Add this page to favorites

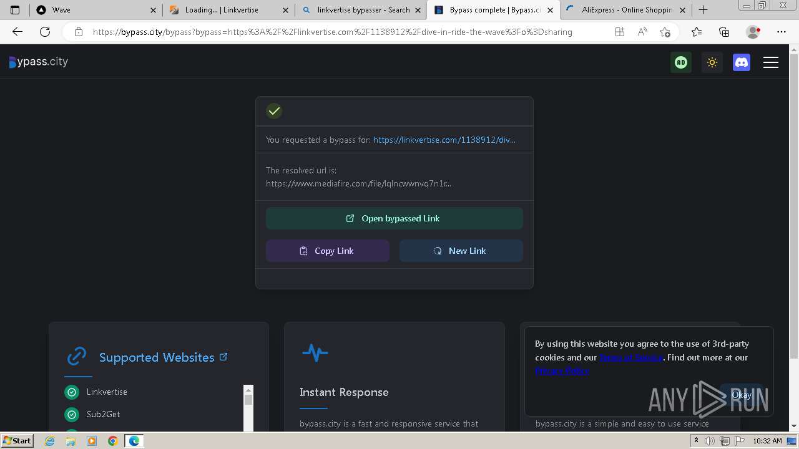665,32
